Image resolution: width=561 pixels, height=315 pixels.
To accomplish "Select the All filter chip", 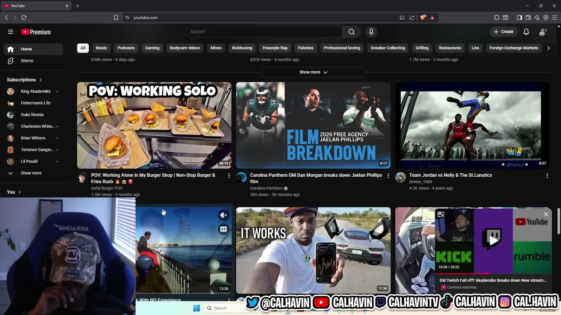I will pos(83,48).
